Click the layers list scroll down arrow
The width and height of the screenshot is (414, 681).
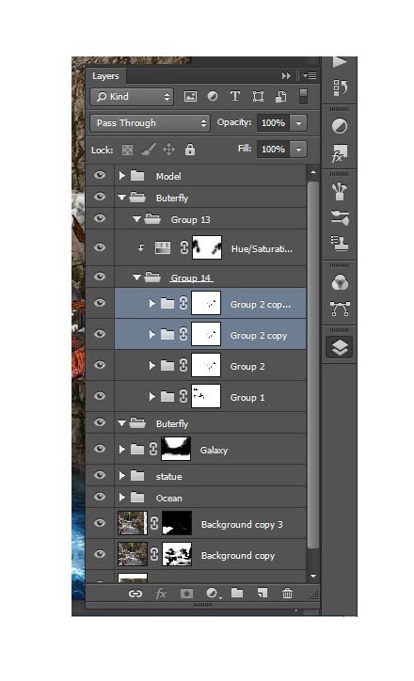point(313,577)
